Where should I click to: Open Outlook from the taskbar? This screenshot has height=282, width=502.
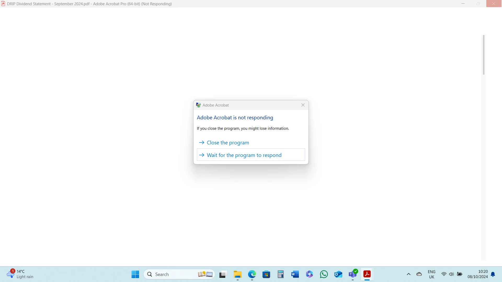[x=338, y=274]
